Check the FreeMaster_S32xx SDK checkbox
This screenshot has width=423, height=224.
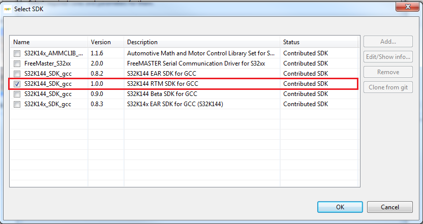tap(17, 64)
